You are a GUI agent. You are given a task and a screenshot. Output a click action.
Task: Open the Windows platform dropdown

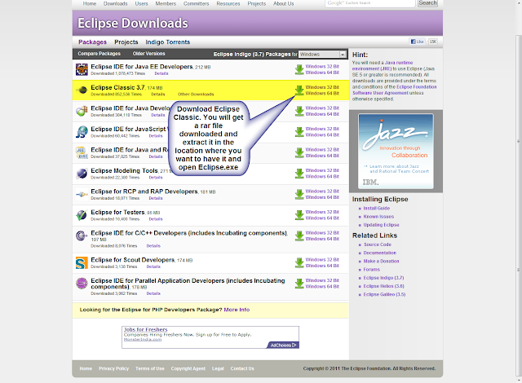[x=322, y=55]
